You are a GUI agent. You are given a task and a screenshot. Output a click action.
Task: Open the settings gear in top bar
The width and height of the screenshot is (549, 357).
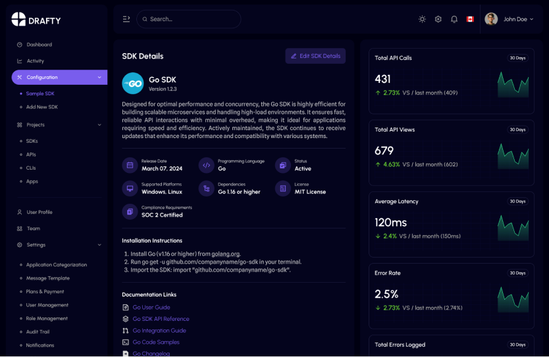[438, 19]
